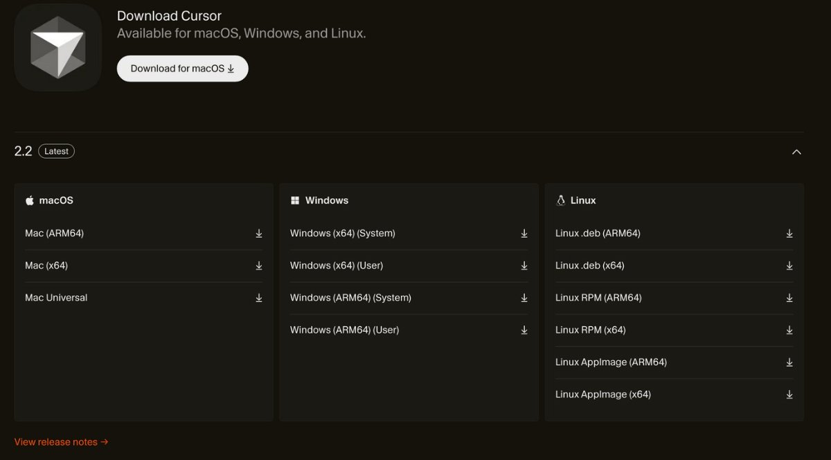
Task: Click download icon for Windows (ARM64) (System)
Action: point(524,298)
